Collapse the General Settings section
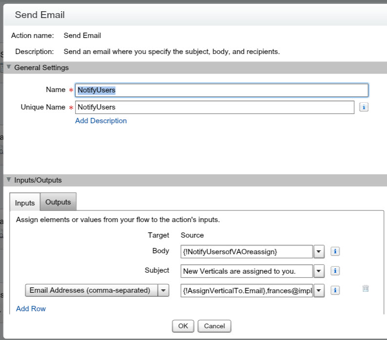 [9, 68]
